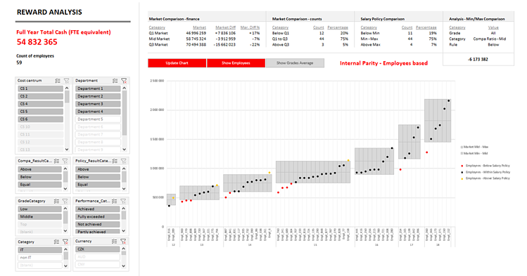
Task: Toggle multi-select on Cost centrum slicer
Action: (58, 81)
